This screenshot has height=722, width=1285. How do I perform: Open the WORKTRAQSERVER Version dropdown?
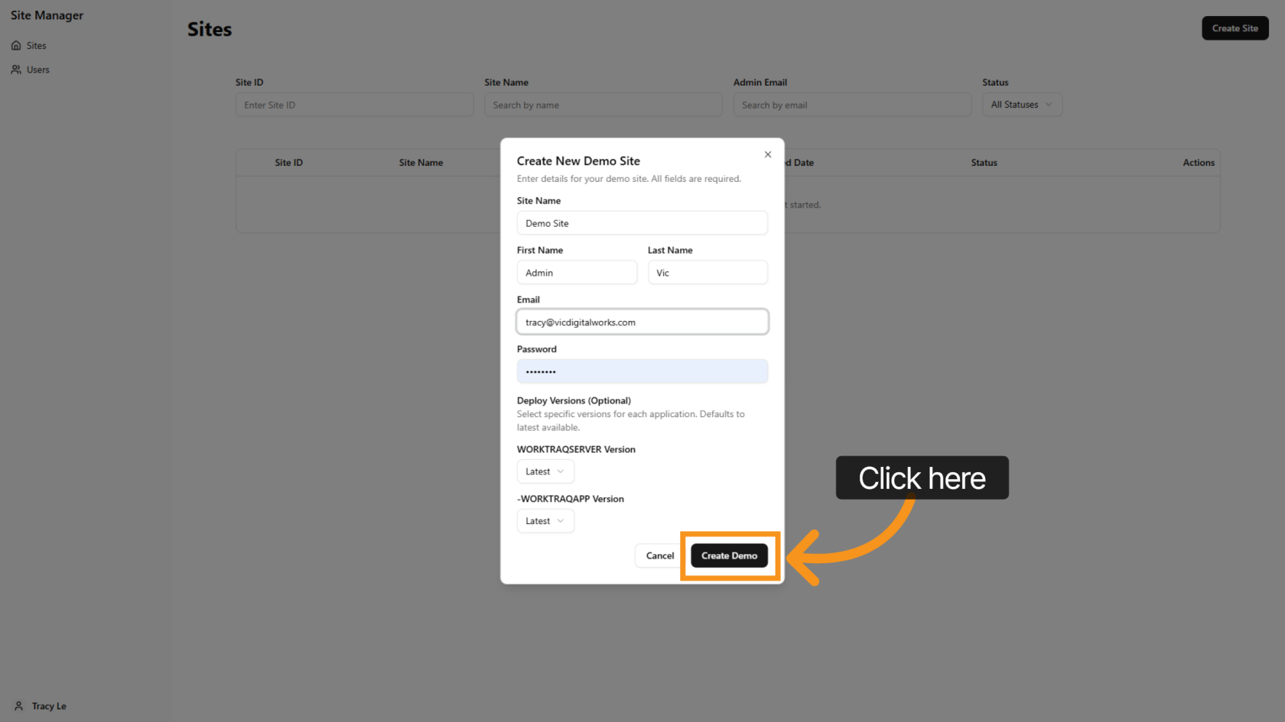[x=545, y=471]
